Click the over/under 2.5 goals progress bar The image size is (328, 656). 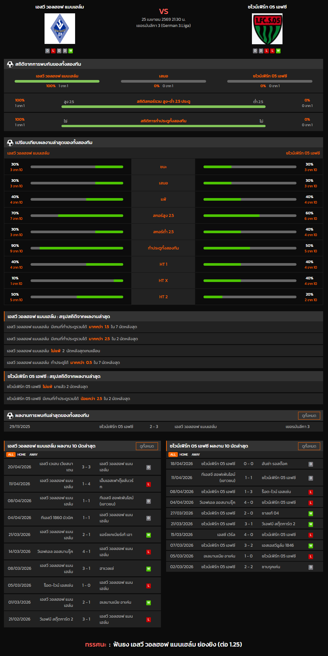[x=163, y=107]
